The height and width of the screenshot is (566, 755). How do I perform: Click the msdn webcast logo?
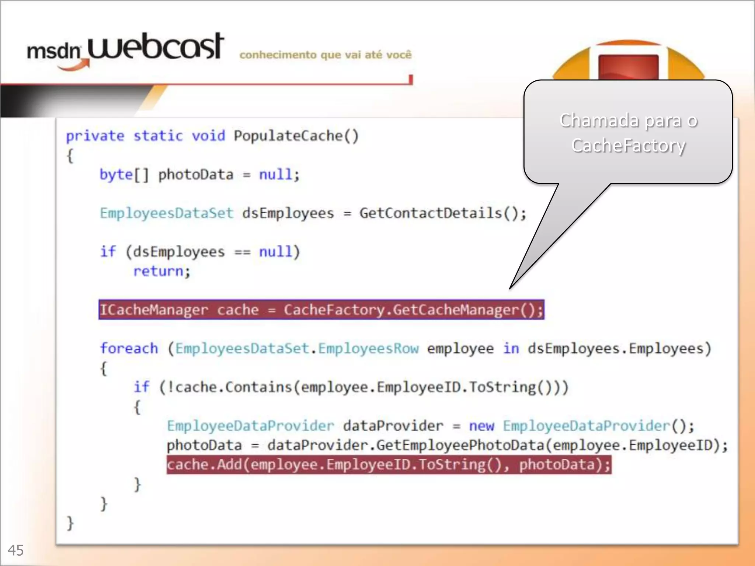coord(125,50)
